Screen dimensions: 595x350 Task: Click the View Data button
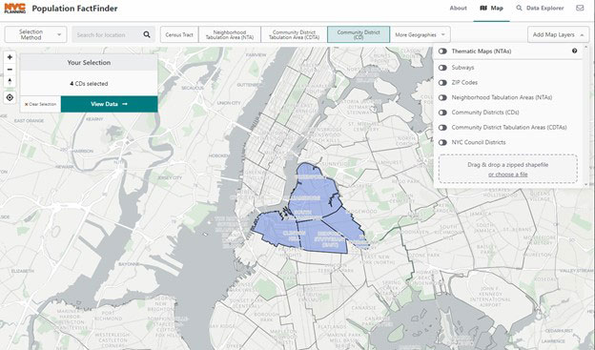109,104
